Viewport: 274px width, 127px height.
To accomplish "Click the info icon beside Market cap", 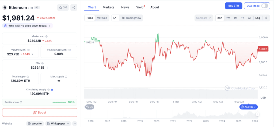I will (x=47, y=36).
